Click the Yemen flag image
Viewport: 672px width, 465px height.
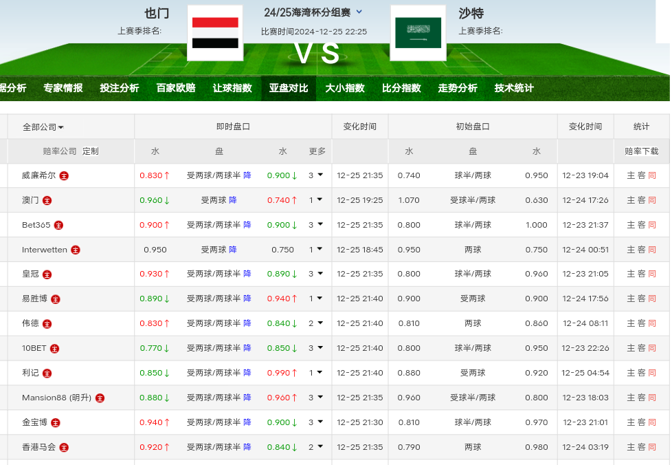[x=215, y=32]
